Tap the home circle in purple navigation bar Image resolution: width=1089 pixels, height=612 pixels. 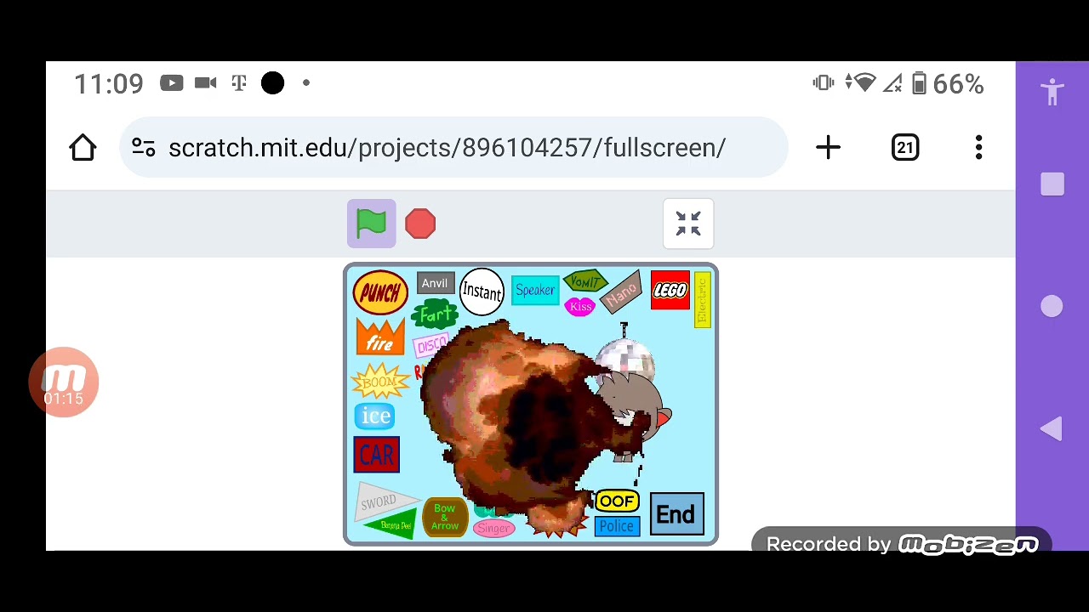click(x=1052, y=307)
